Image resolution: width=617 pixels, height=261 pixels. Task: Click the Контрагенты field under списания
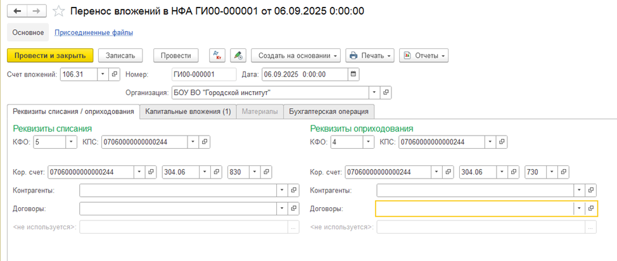pyautogui.click(x=178, y=190)
